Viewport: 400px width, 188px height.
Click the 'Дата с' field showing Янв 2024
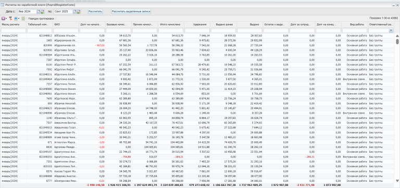point(27,11)
